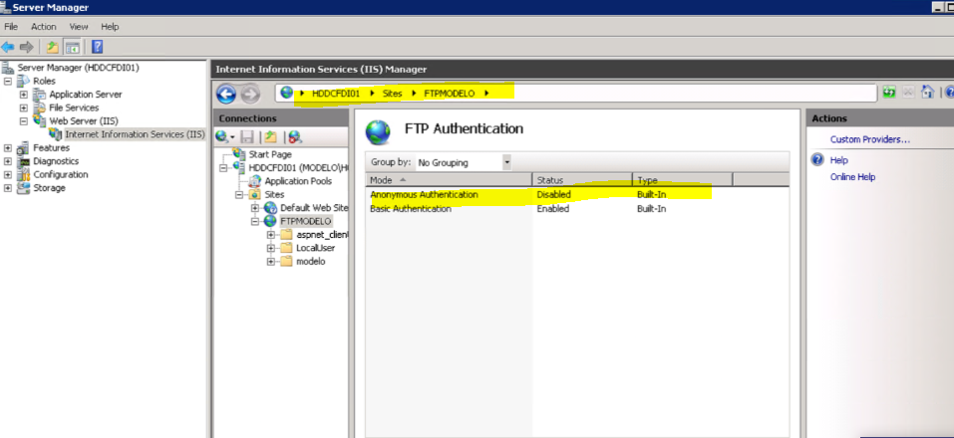
Task: Click the Create New Connection globe icon
Action: (x=221, y=137)
